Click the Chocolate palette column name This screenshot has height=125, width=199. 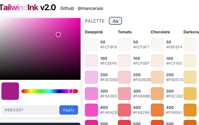(x=160, y=32)
